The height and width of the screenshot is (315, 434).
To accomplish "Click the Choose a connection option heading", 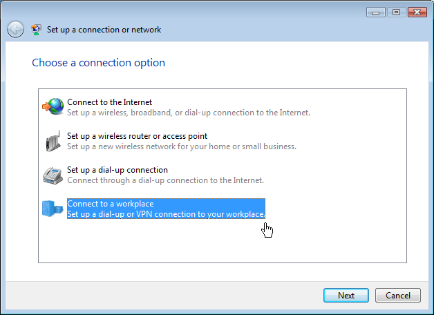I will [x=99, y=63].
